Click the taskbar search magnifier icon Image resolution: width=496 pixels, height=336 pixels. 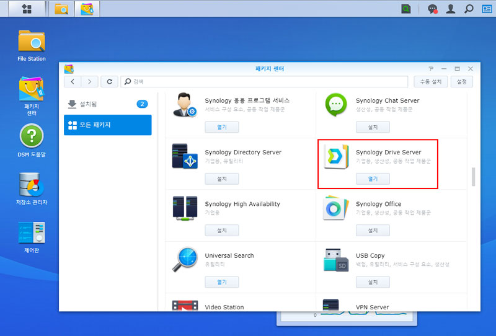tap(469, 9)
